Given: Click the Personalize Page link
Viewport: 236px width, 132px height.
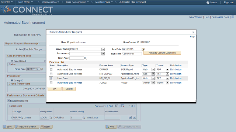Looking at the screenshot, I should [220, 17].
